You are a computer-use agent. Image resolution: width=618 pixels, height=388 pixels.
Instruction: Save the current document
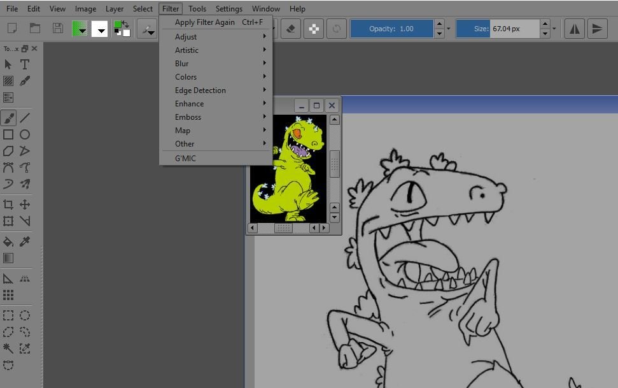pyautogui.click(x=58, y=29)
